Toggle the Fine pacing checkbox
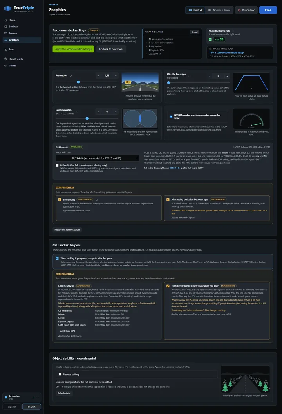282x414 pixels. pyautogui.click(x=60, y=200)
